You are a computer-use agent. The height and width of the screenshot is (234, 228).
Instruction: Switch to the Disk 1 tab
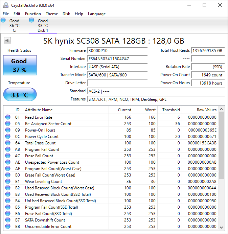[x=43, y=25]
